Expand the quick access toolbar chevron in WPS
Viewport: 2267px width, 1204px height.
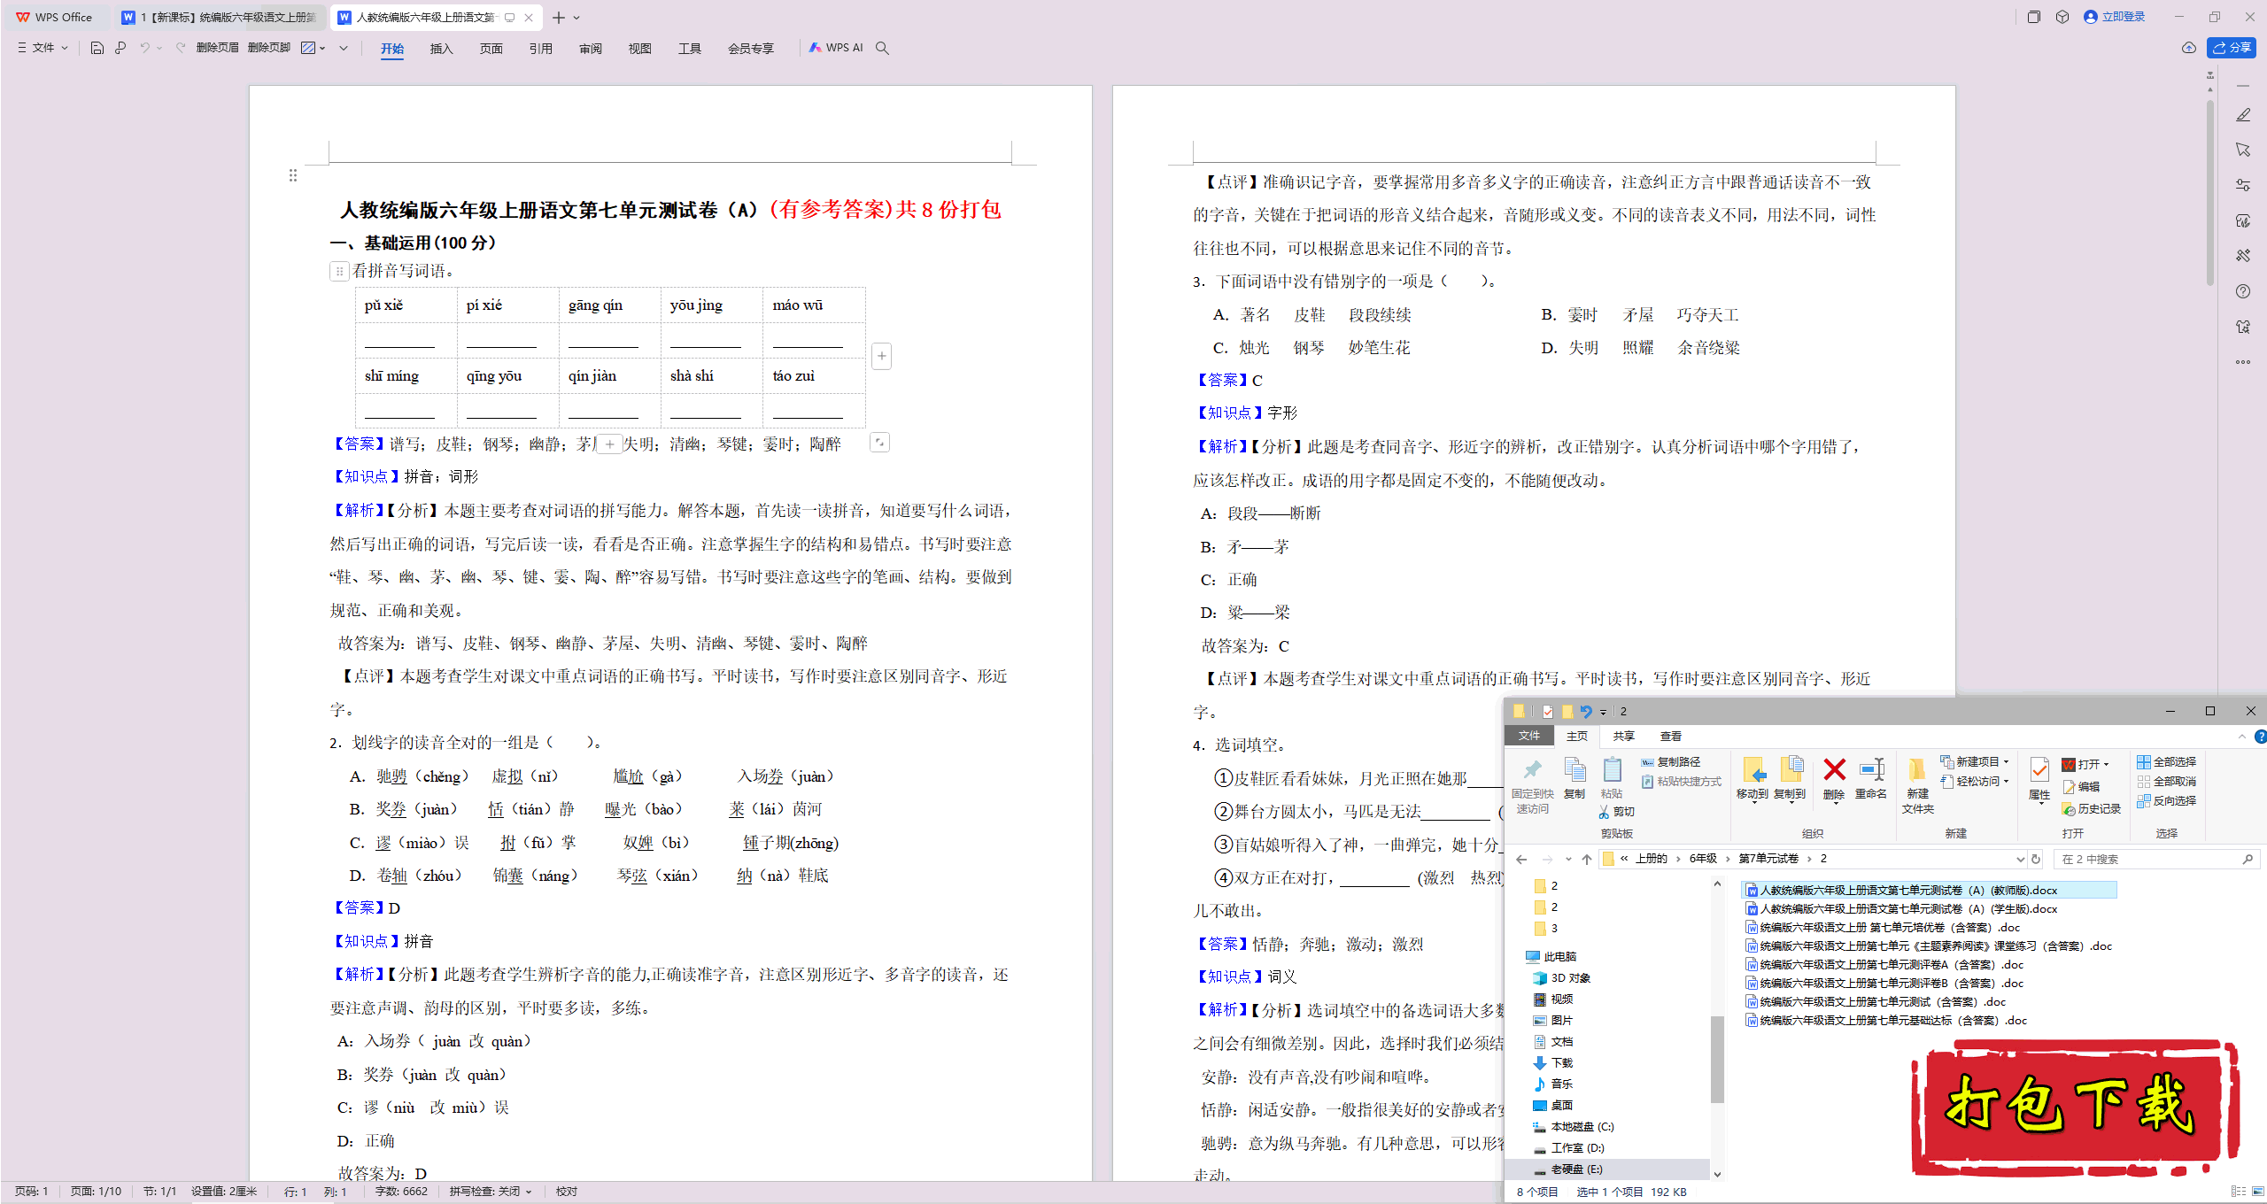(x=344, y=48)
